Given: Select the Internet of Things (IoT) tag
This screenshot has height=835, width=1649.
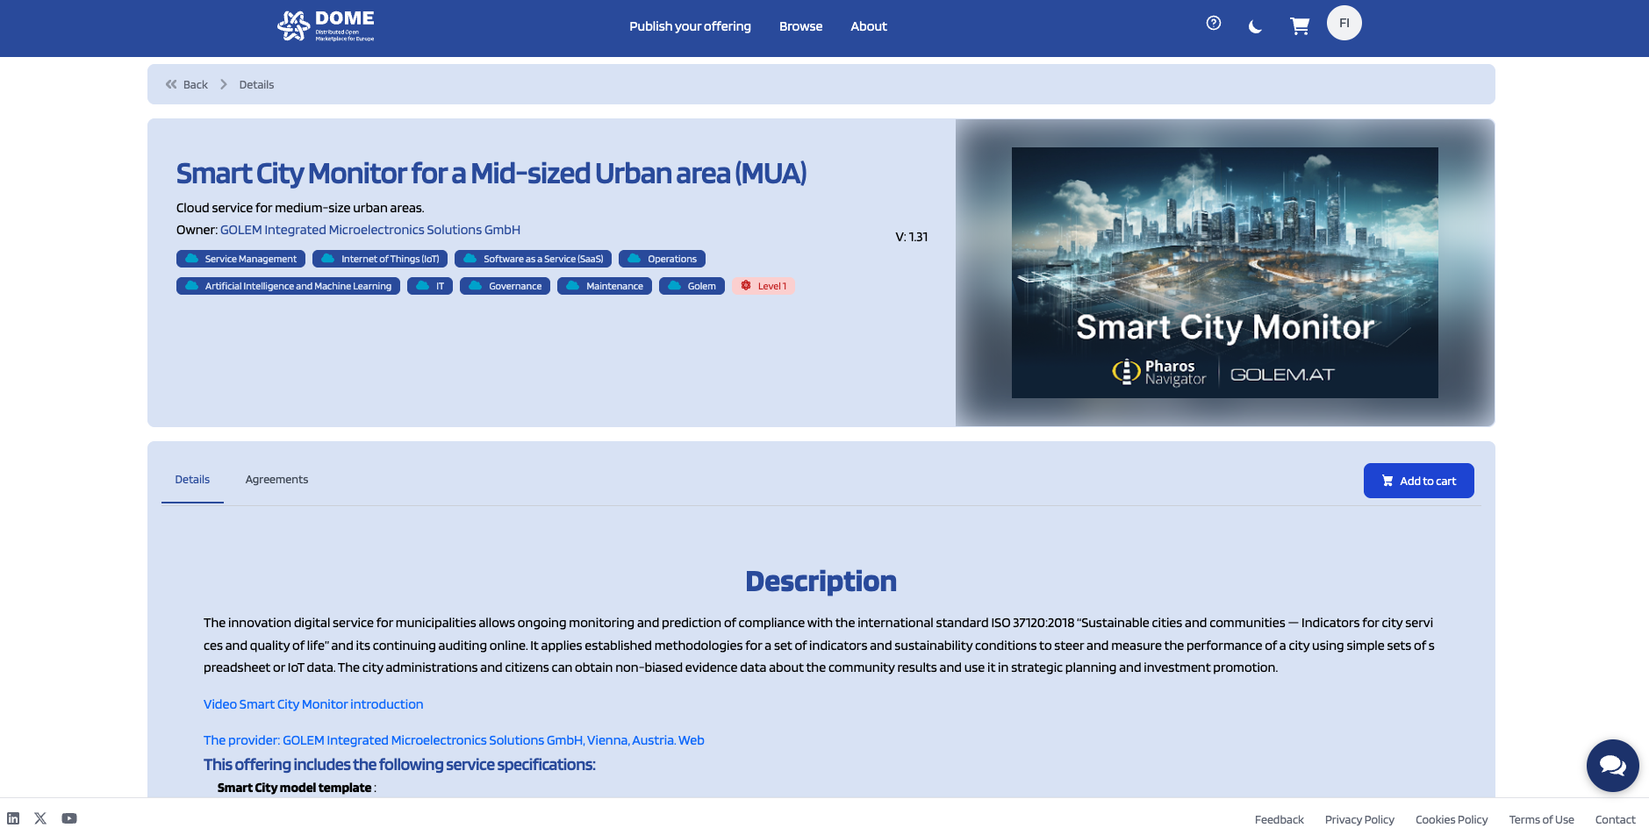Looking at the screenshot, I should (380, 259).
